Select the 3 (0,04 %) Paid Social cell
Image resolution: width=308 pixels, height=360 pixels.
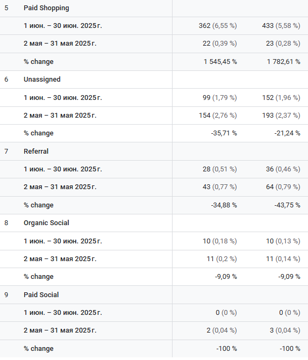coord(285,330)
